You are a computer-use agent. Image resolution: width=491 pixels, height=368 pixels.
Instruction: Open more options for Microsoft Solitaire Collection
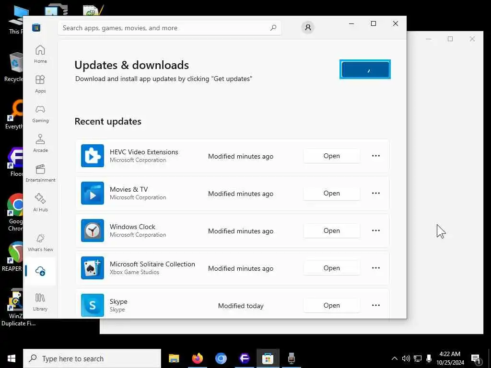coord(376,268)
